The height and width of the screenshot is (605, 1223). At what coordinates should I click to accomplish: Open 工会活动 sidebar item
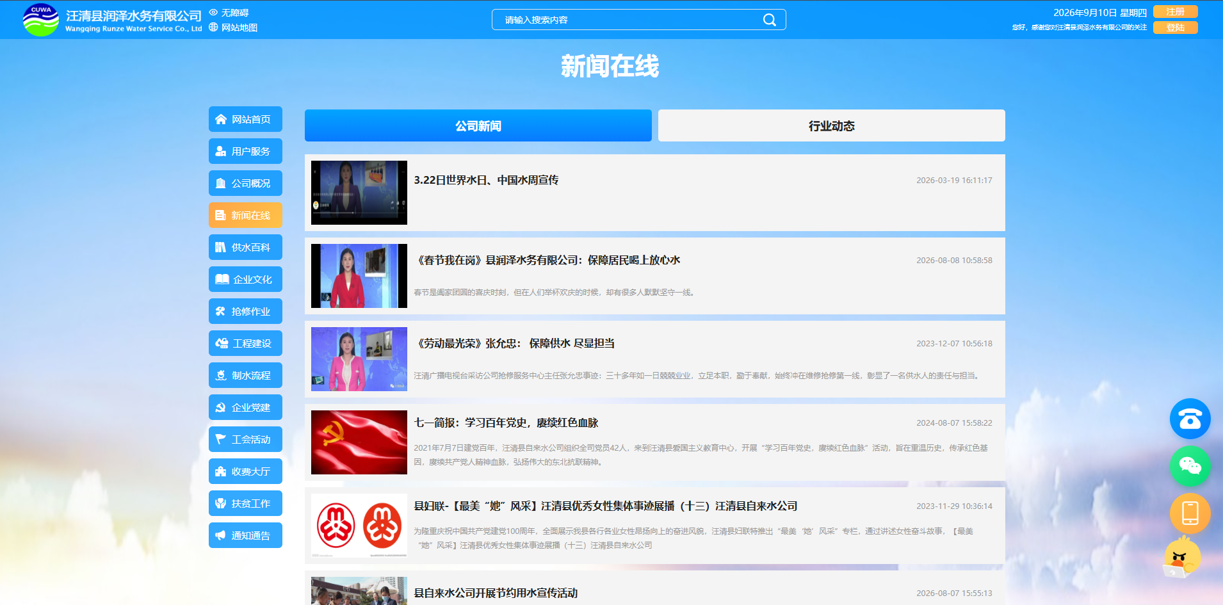click(245, 439)
